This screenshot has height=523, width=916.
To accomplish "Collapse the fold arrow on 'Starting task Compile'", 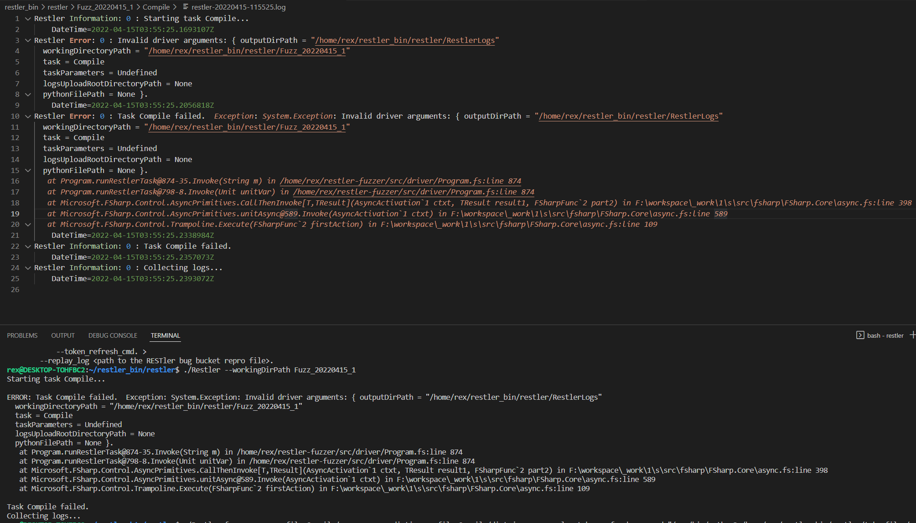I will point(27,18).
